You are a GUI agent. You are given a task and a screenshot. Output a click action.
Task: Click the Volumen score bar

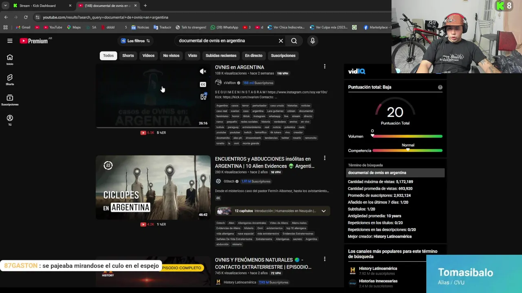(407, 136)
